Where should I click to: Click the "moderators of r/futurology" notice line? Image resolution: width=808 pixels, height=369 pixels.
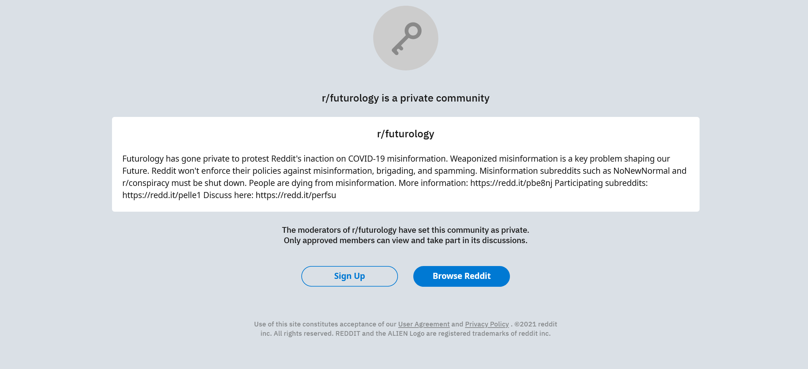[405, 230]
